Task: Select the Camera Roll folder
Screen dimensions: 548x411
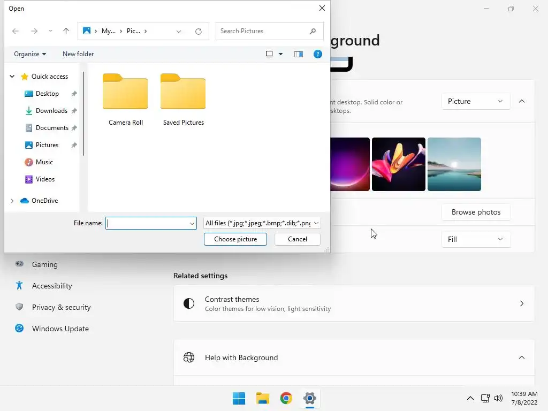Action: (x=125, y=100)
